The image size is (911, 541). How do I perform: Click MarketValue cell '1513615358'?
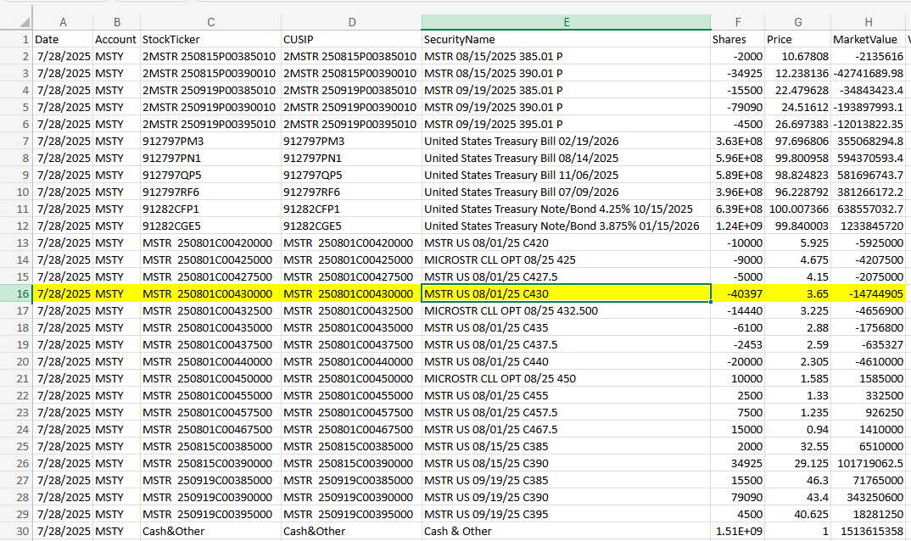click(868, 531)
